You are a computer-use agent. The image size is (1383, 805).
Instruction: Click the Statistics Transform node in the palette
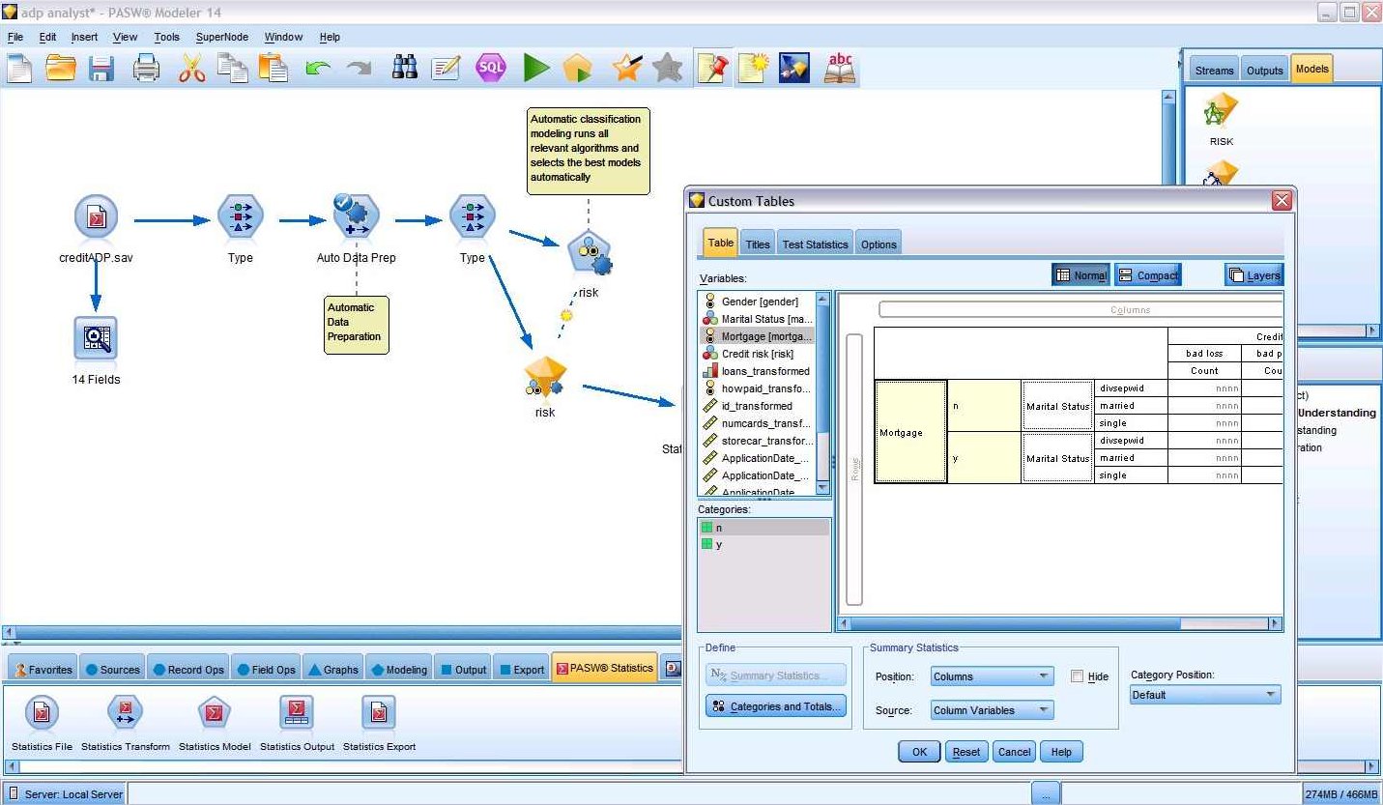125,712
